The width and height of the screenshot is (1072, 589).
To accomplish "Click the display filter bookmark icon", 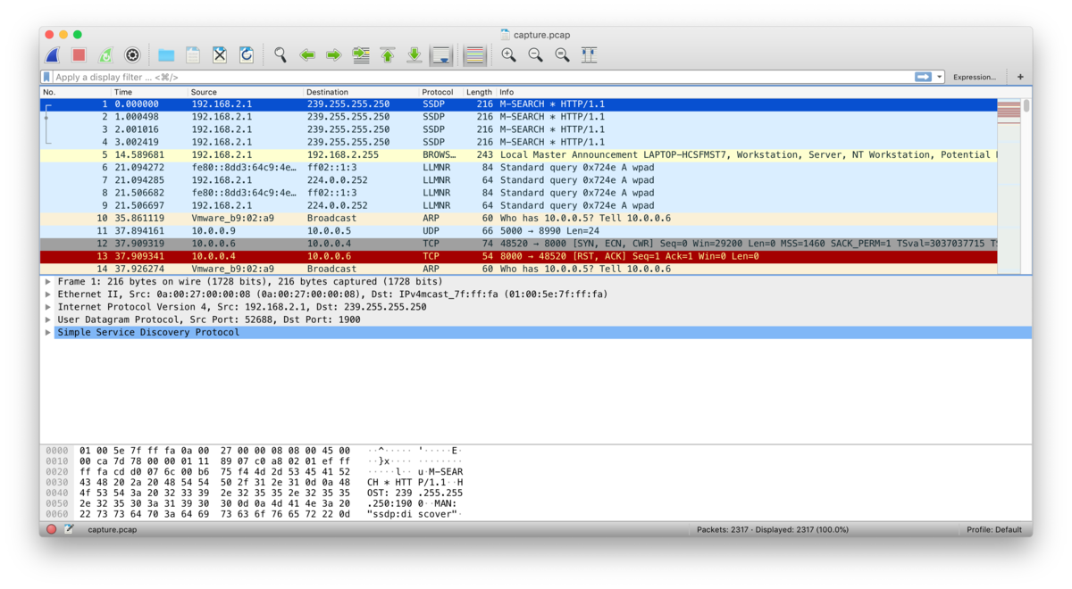I will pos(46,78).
